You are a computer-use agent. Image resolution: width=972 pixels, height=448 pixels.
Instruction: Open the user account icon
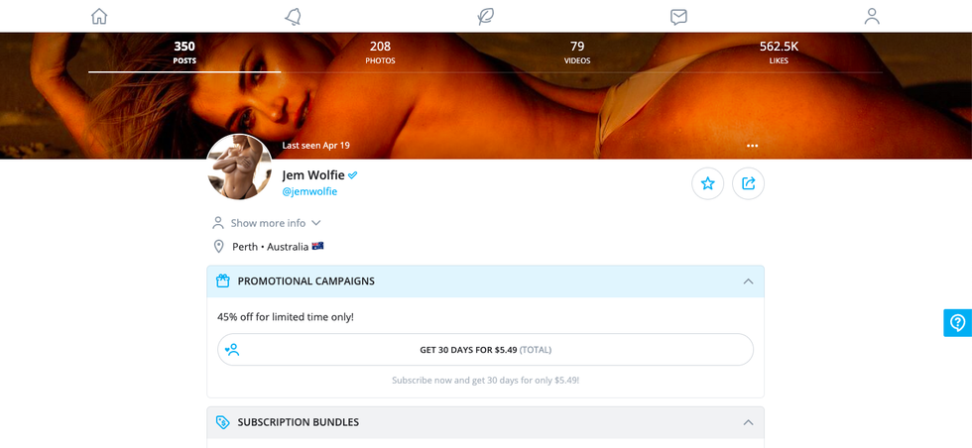872,16
